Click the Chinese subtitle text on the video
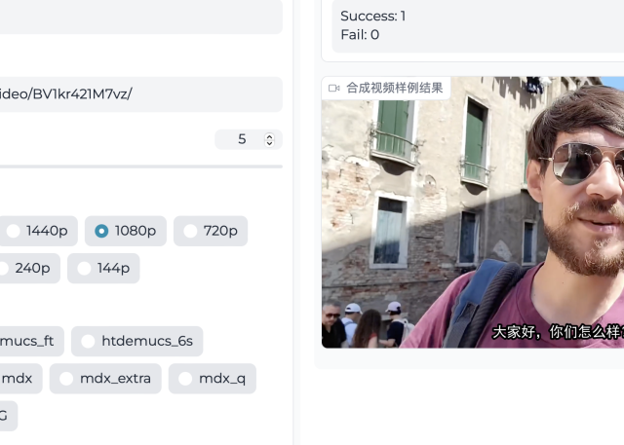624x445 pixels. pos(556,331)
